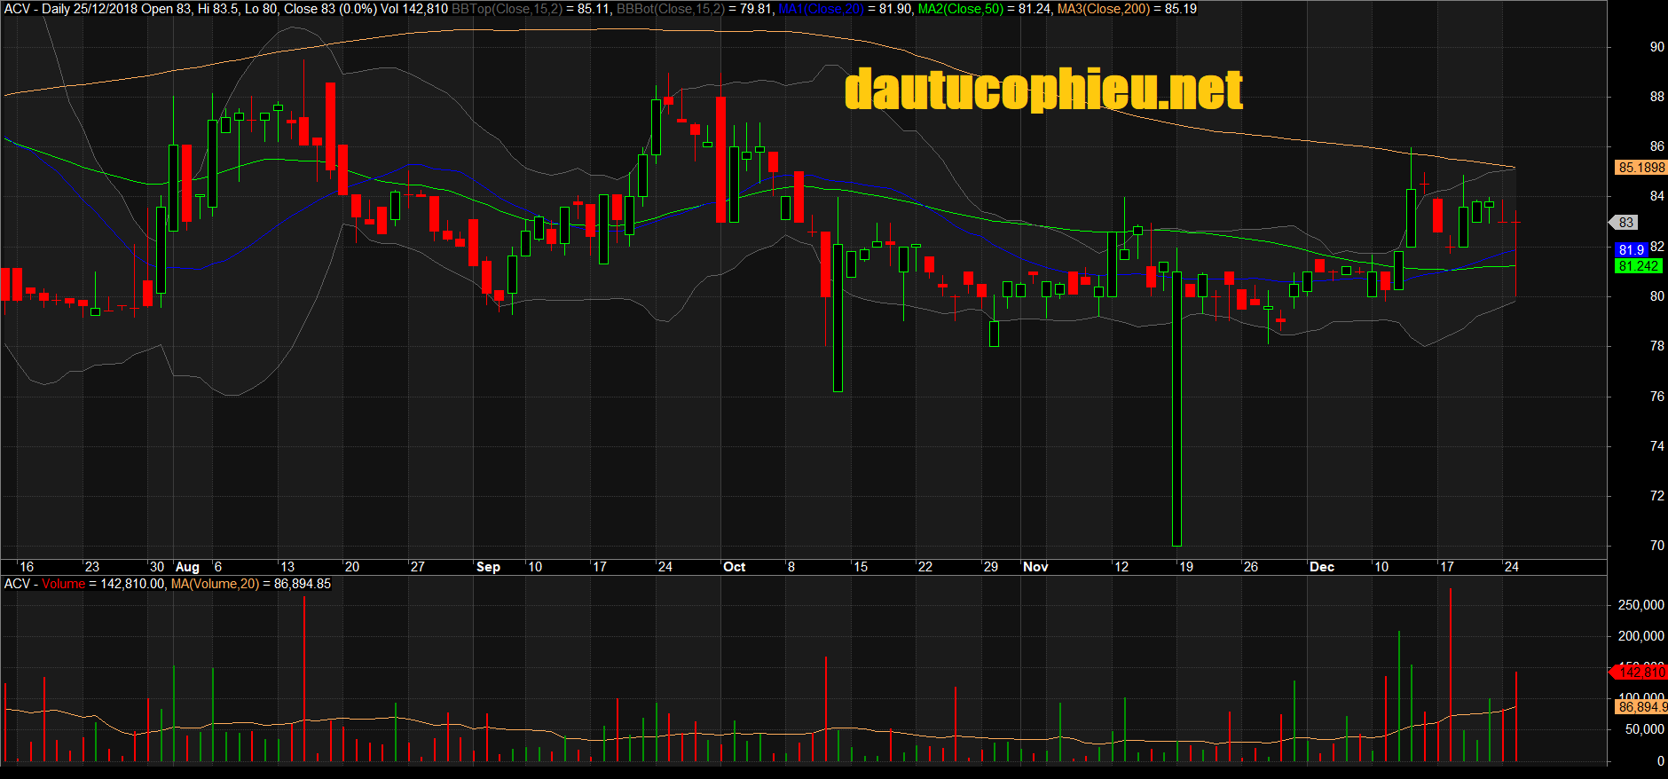Screen dimensions: 1668x779
Task: Click the green MA2(Close,50) legend label
Action: (960, 9)
